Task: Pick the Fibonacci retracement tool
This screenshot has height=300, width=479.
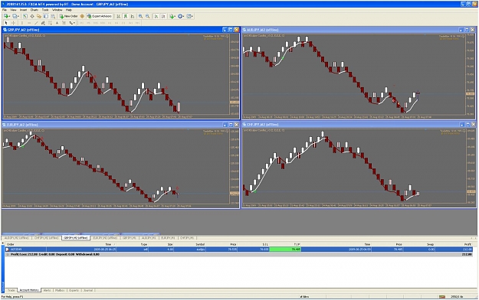Action: [50, 23]
